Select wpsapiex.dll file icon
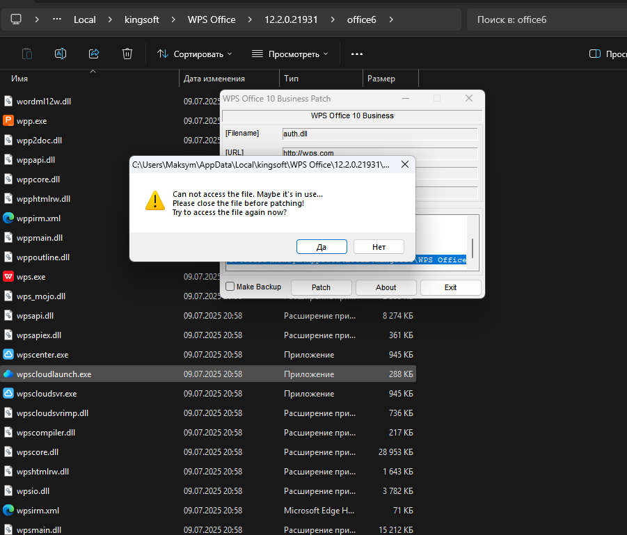627x535 pixels. (8, 335)
